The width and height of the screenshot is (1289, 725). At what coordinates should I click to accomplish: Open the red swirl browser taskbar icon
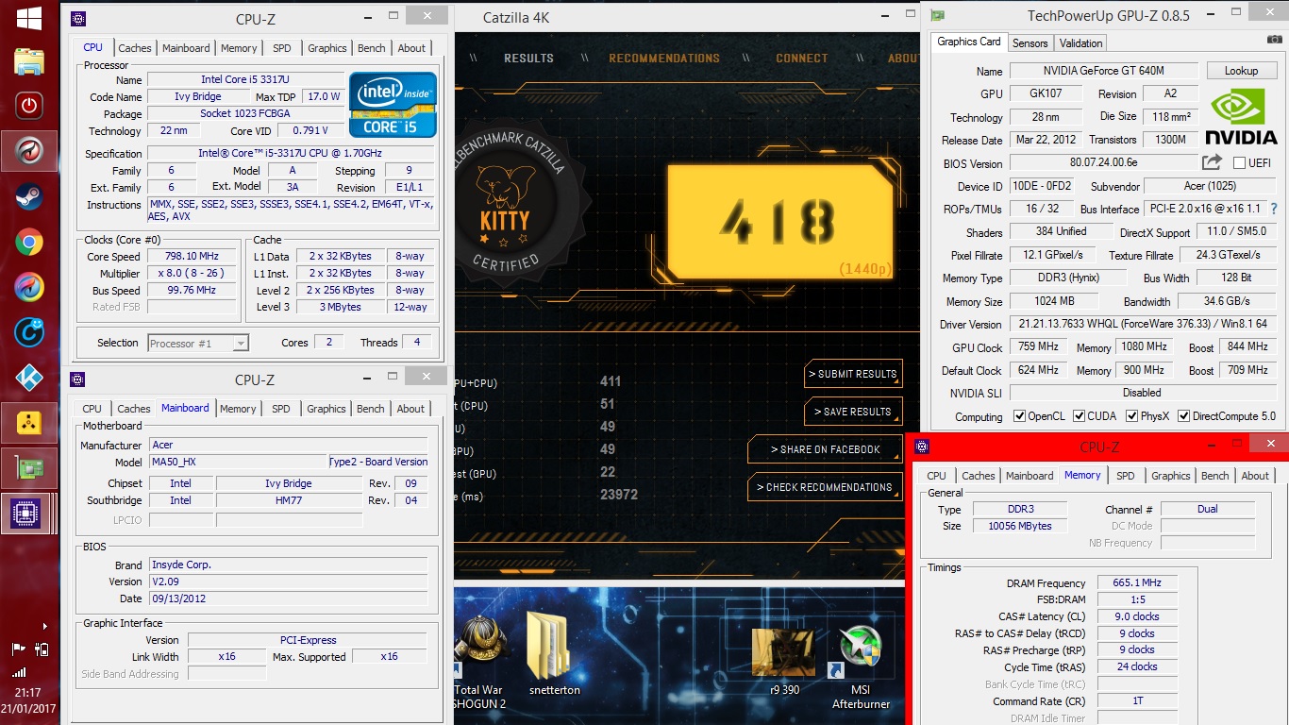pyautogui.click(x=29, y=152)
